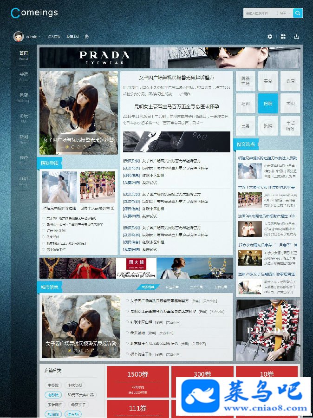Click the Comeings logo

(34, 13)
